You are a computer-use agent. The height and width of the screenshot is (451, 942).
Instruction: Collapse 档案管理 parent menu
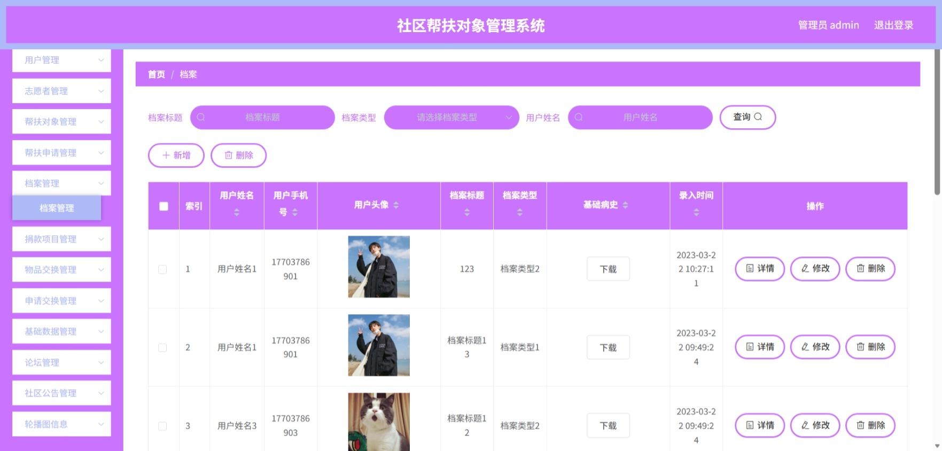click(x=61, y=183)
